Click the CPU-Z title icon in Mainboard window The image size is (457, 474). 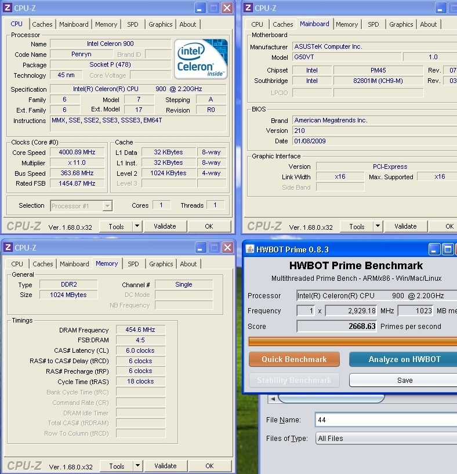click(x=248, y=8)
